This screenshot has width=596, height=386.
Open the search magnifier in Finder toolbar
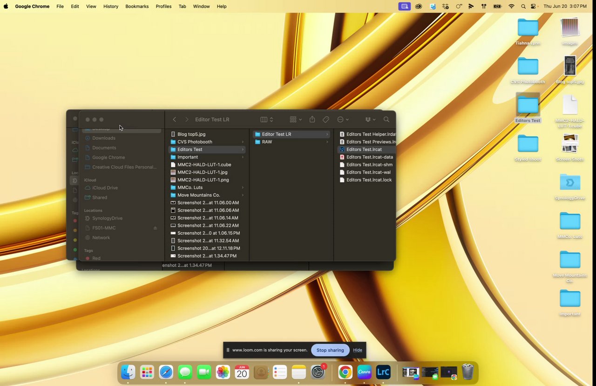coord(386,120)
